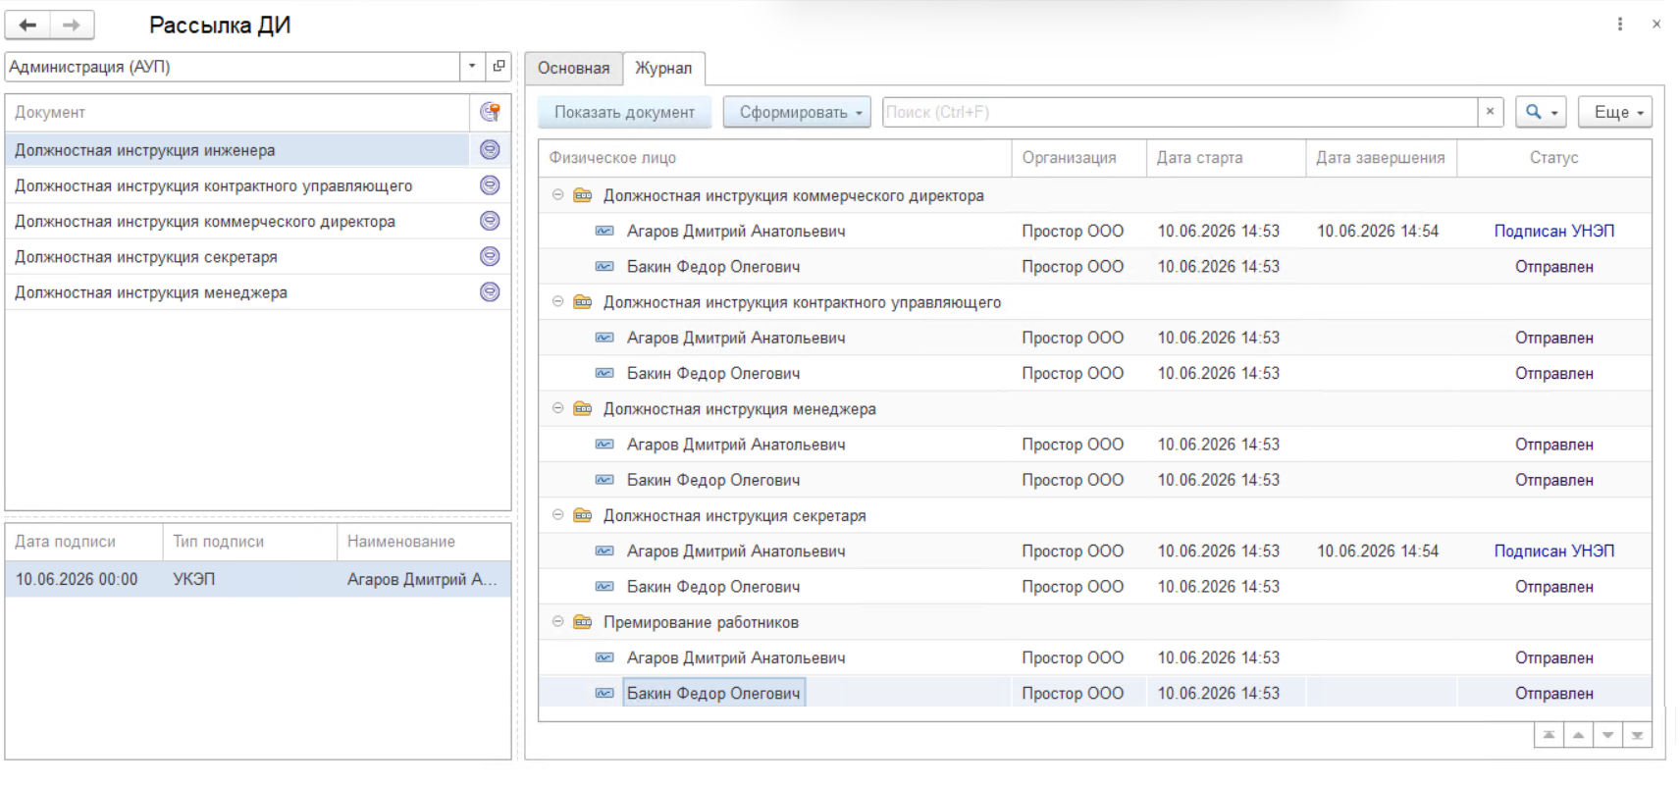Open Подписан УНЭП status for коммерческого директора Агаров
The image size is (1680, 787).
click(x=1553, y=231)
